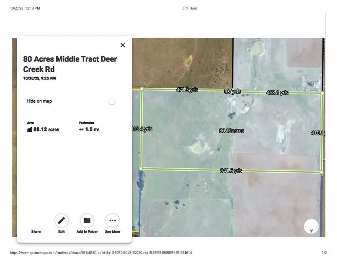Click the 80.12acres label on map
The height and width of the screenshot is (261, 337).
point(231,130)
